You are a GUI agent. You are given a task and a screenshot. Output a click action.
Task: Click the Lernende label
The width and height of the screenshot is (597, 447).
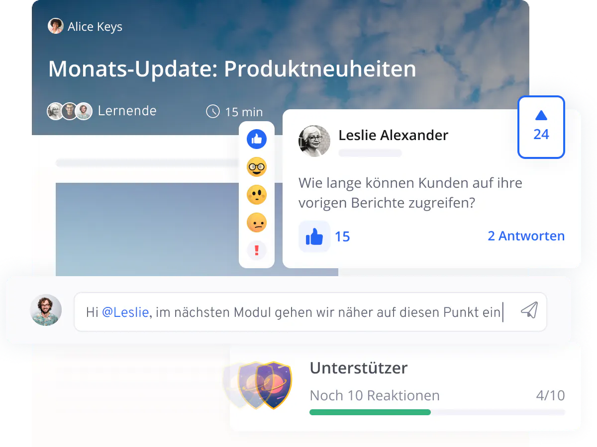(127, 111)
